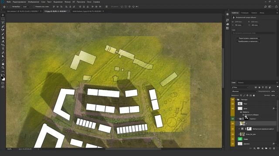
Task: Toggle the Автовыбор checkbox
Action: point(10,7)
